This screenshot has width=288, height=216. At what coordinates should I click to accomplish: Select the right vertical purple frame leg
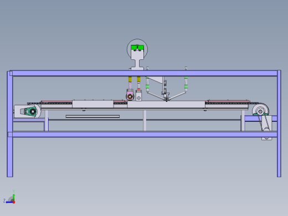[x=279, y=124]
